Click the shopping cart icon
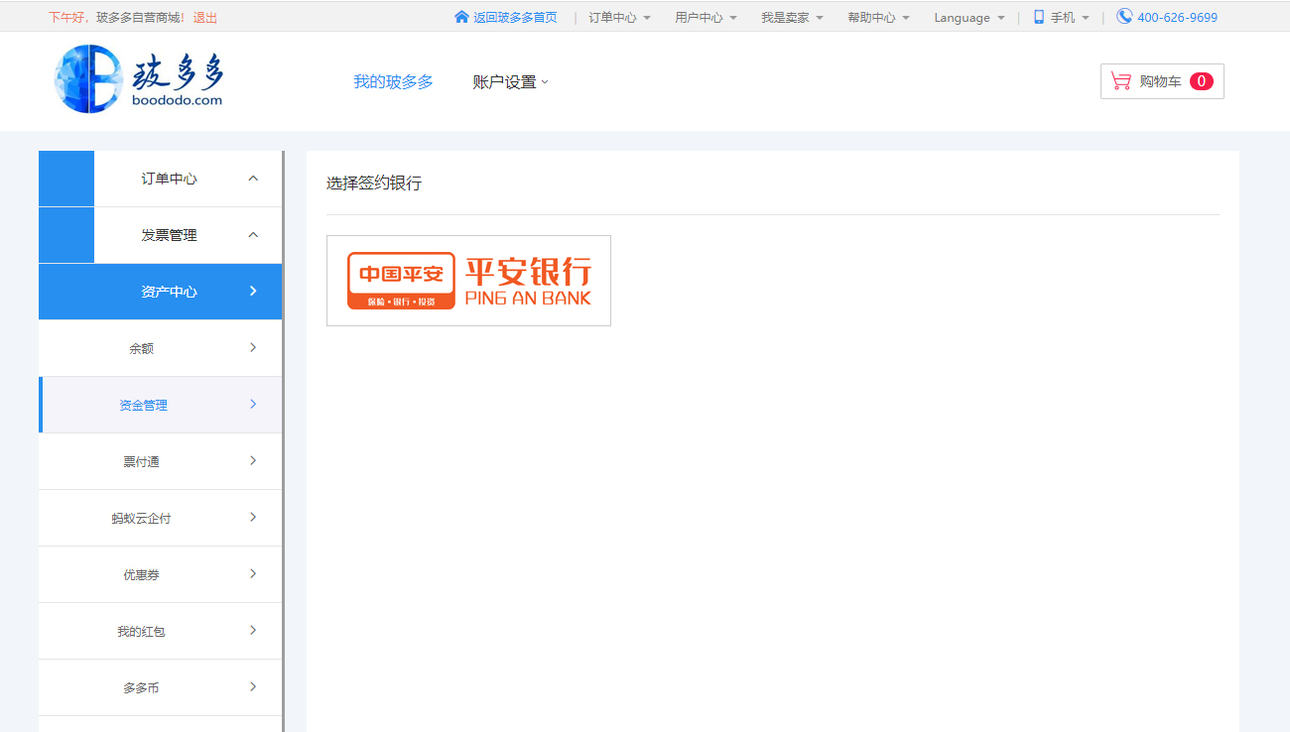This screenshot has width=1290, height=732. click(1121, 81)
